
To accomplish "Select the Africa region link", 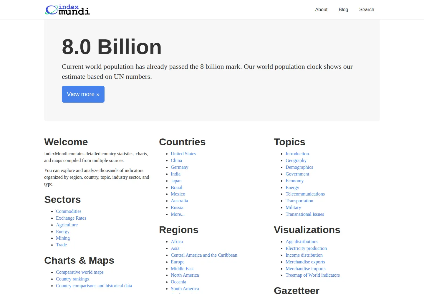I will 177,242.
